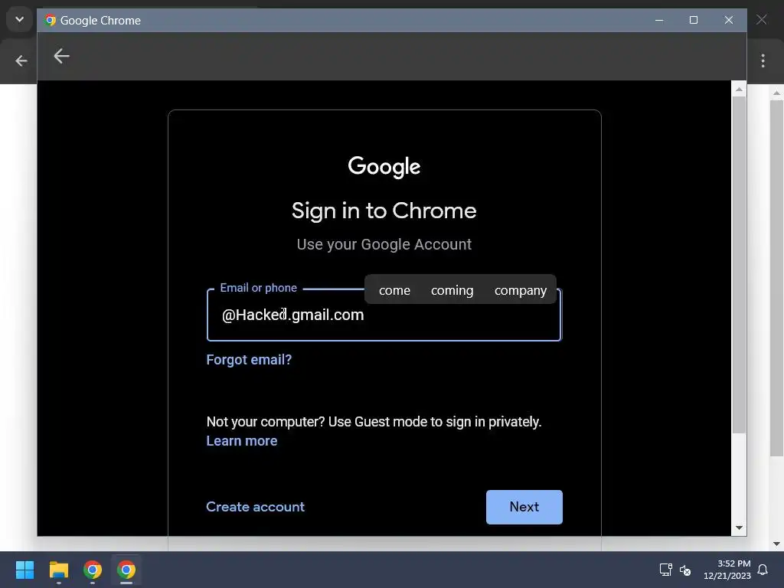
Task: Click the muted volume tray icon
Action: pos(685,570)
